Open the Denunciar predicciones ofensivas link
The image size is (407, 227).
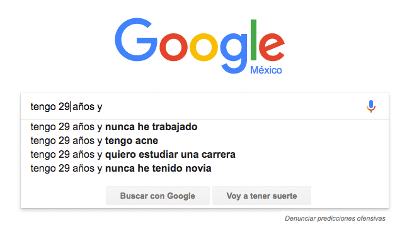pyautogui.click(x=335, y=218)
